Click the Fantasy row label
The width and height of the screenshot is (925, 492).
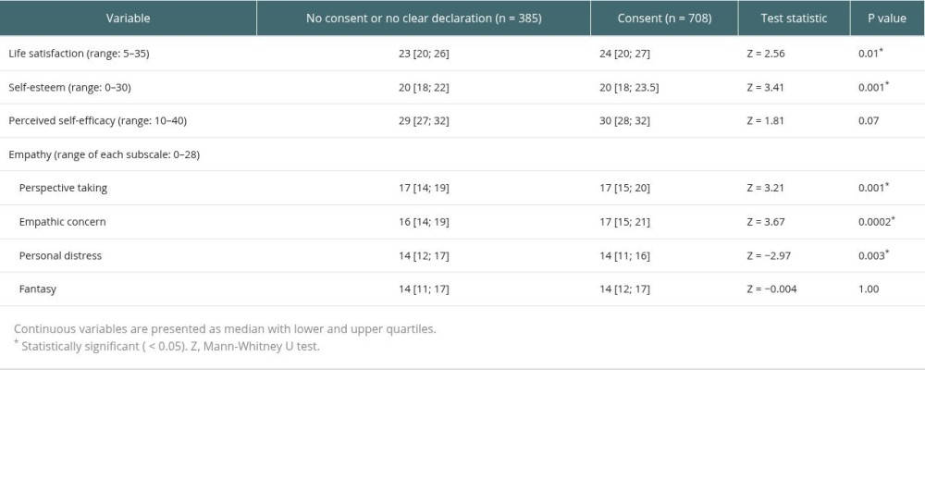(38, 289)
